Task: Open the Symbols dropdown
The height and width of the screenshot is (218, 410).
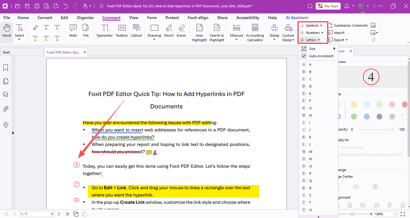Action: pyautogui.click(x=312, y=25)
